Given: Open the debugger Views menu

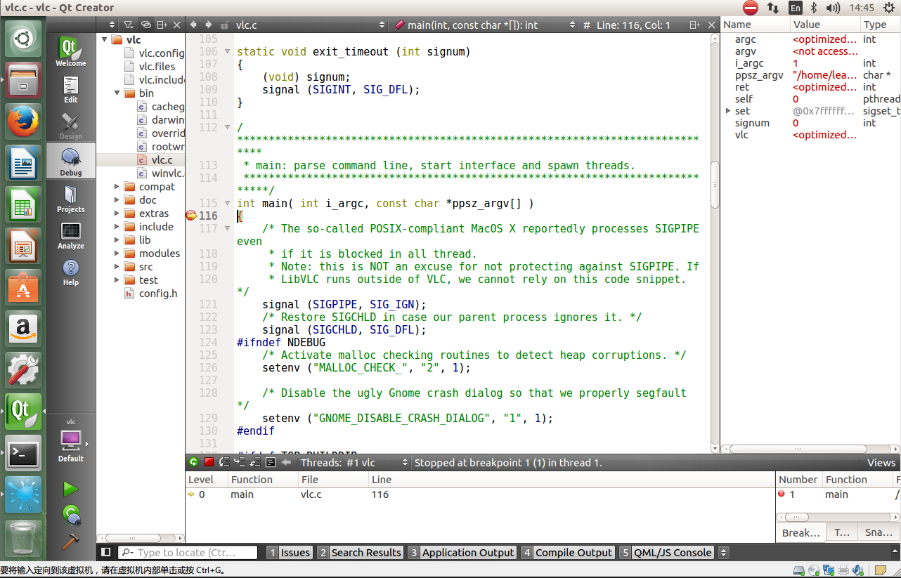Looking at the screenshot, I should pyautogui.click(x=881, y=463).
